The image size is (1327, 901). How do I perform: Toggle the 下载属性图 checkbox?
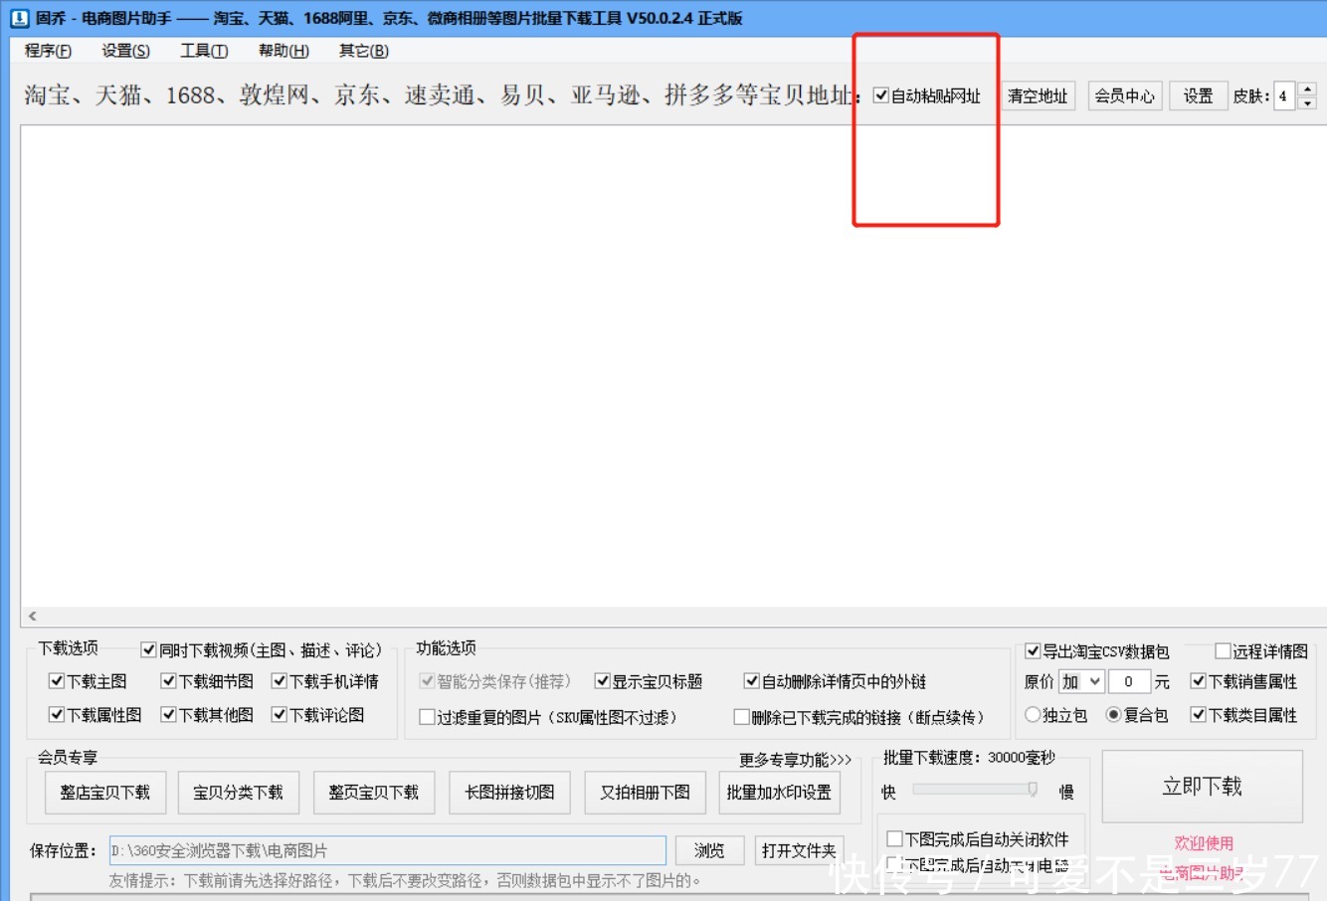pos(57,715)
